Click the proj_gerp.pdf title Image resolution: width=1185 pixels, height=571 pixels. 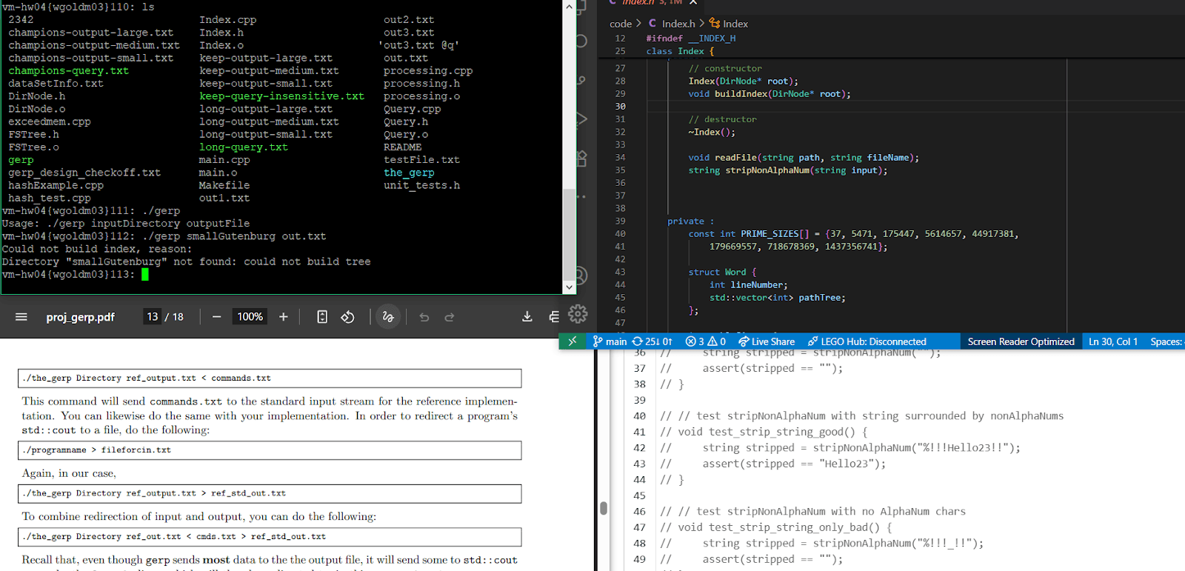81,317
